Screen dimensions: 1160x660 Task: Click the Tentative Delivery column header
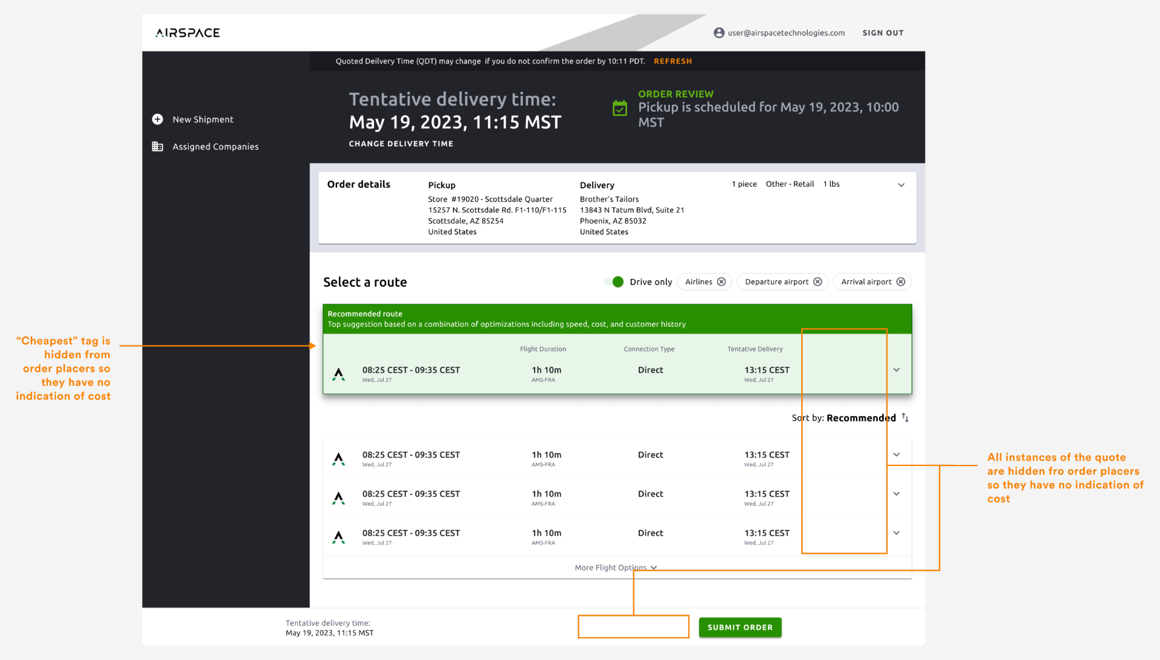pos(755,349)
